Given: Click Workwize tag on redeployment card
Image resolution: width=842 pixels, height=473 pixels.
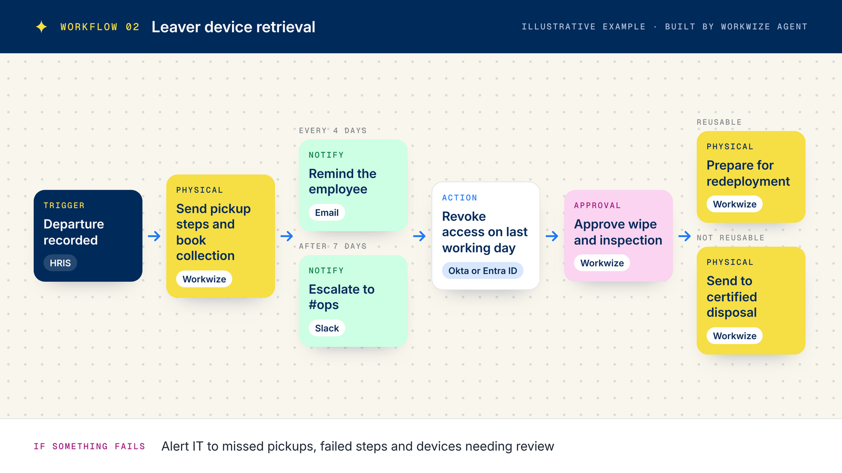Looking at the screenshot, I should coord(735,204).
